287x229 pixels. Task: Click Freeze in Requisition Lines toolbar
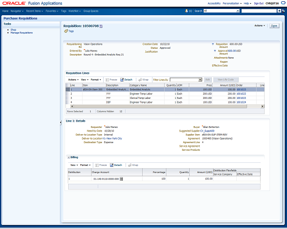click(x=111, y=80)
